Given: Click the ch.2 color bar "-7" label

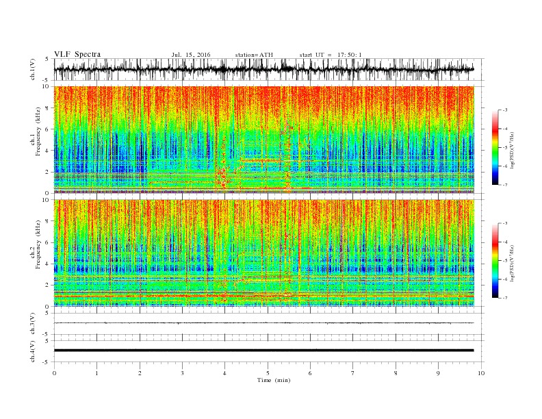Looking at the screenshot, I should tap(505, 298).
